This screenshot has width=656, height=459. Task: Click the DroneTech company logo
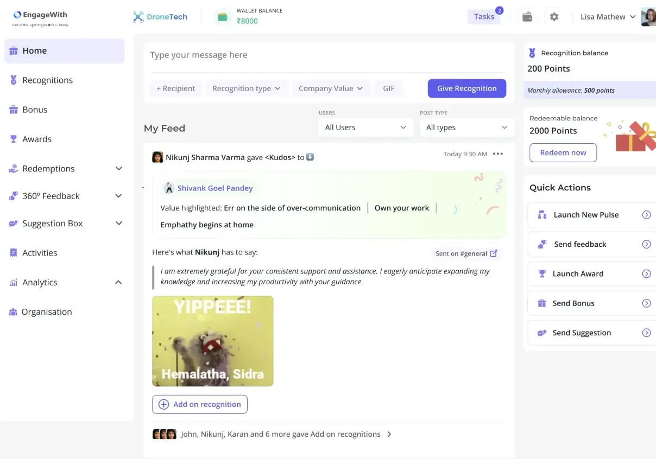click(160, 17)
